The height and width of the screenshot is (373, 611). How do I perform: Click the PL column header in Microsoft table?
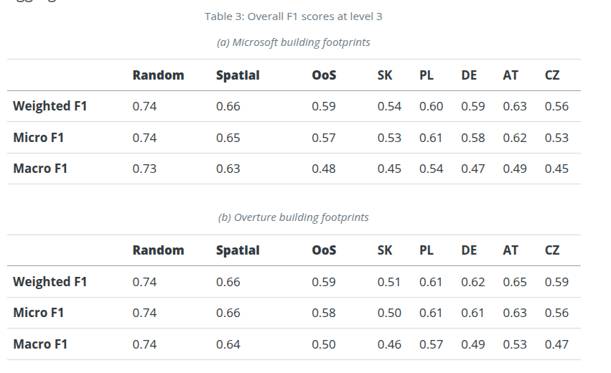[x=426, y=75]
